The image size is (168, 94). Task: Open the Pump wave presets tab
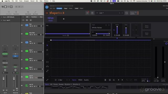pos(55,84)
